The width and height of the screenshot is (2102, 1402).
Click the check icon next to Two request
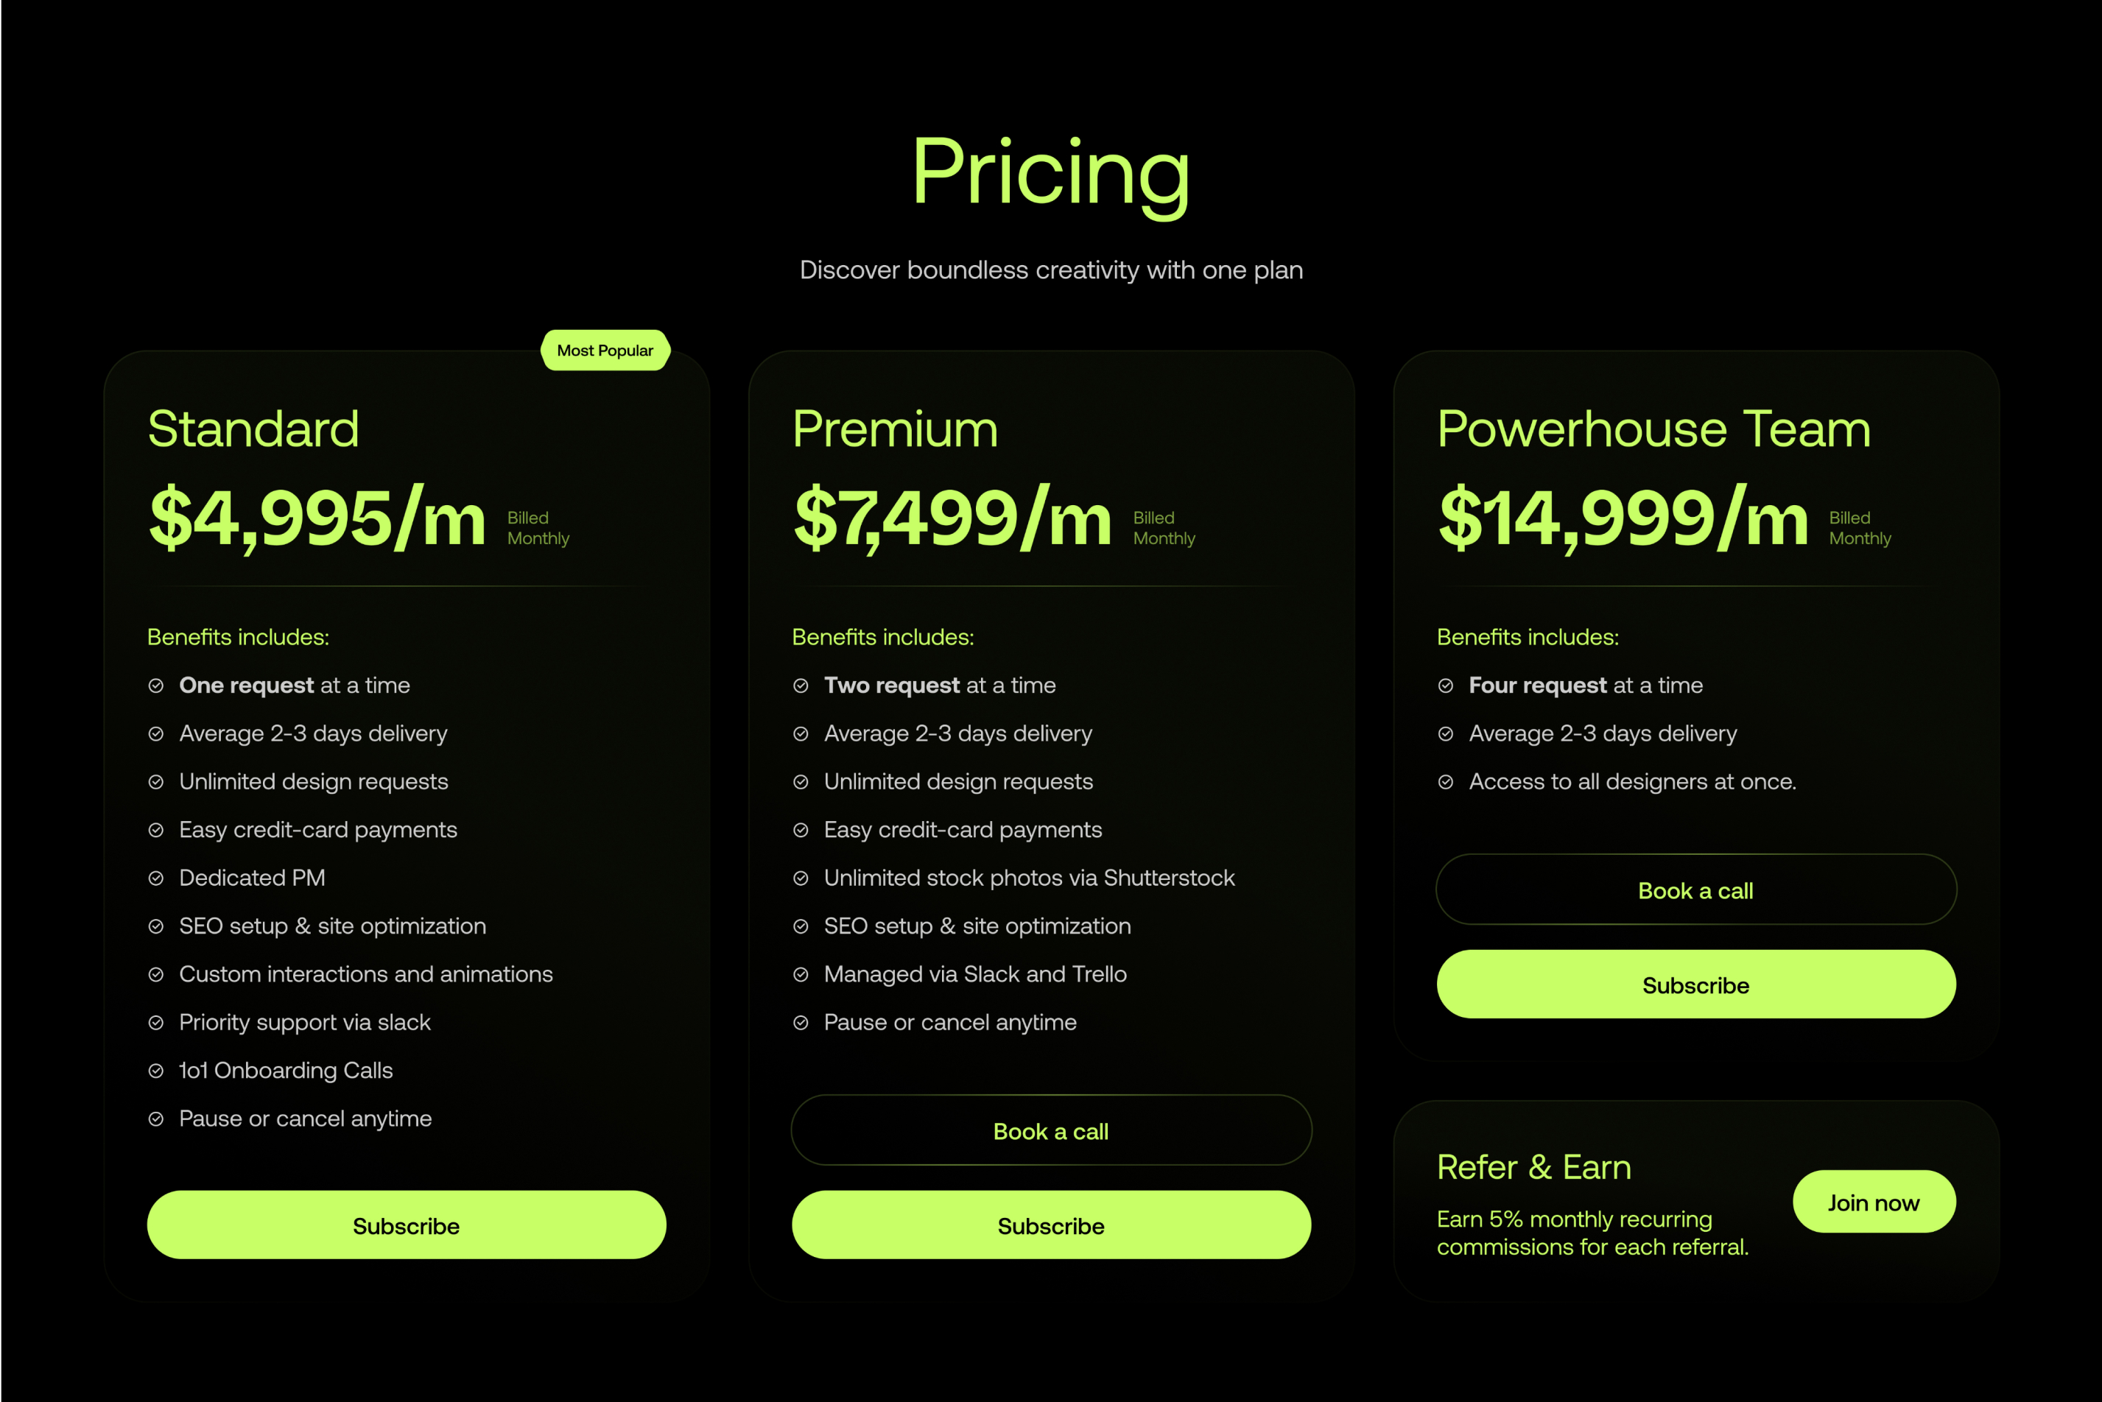pos(800,686)
